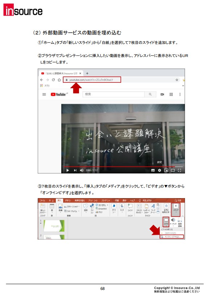Open the フォトアルバム dropdown
214x303 pixels.
[x=72, y=211]
